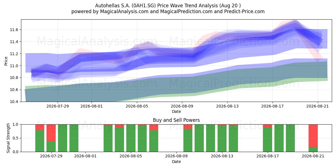Click the 11.2 price axis tick label
Screen dimensions: 336x168
[x=15, y=54]
